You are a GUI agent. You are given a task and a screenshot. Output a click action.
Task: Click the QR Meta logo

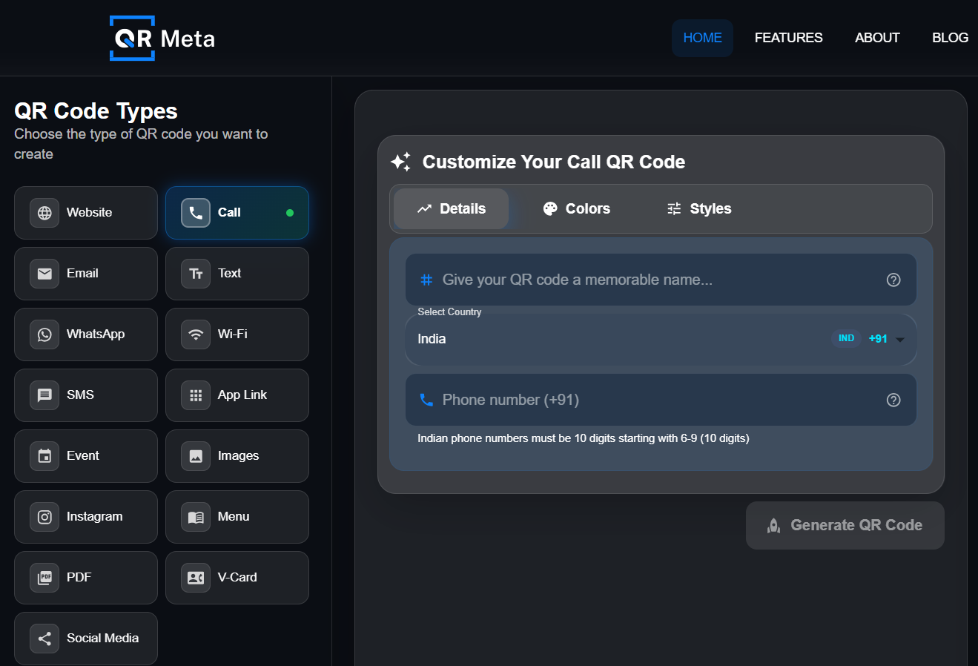coord(162,38)
